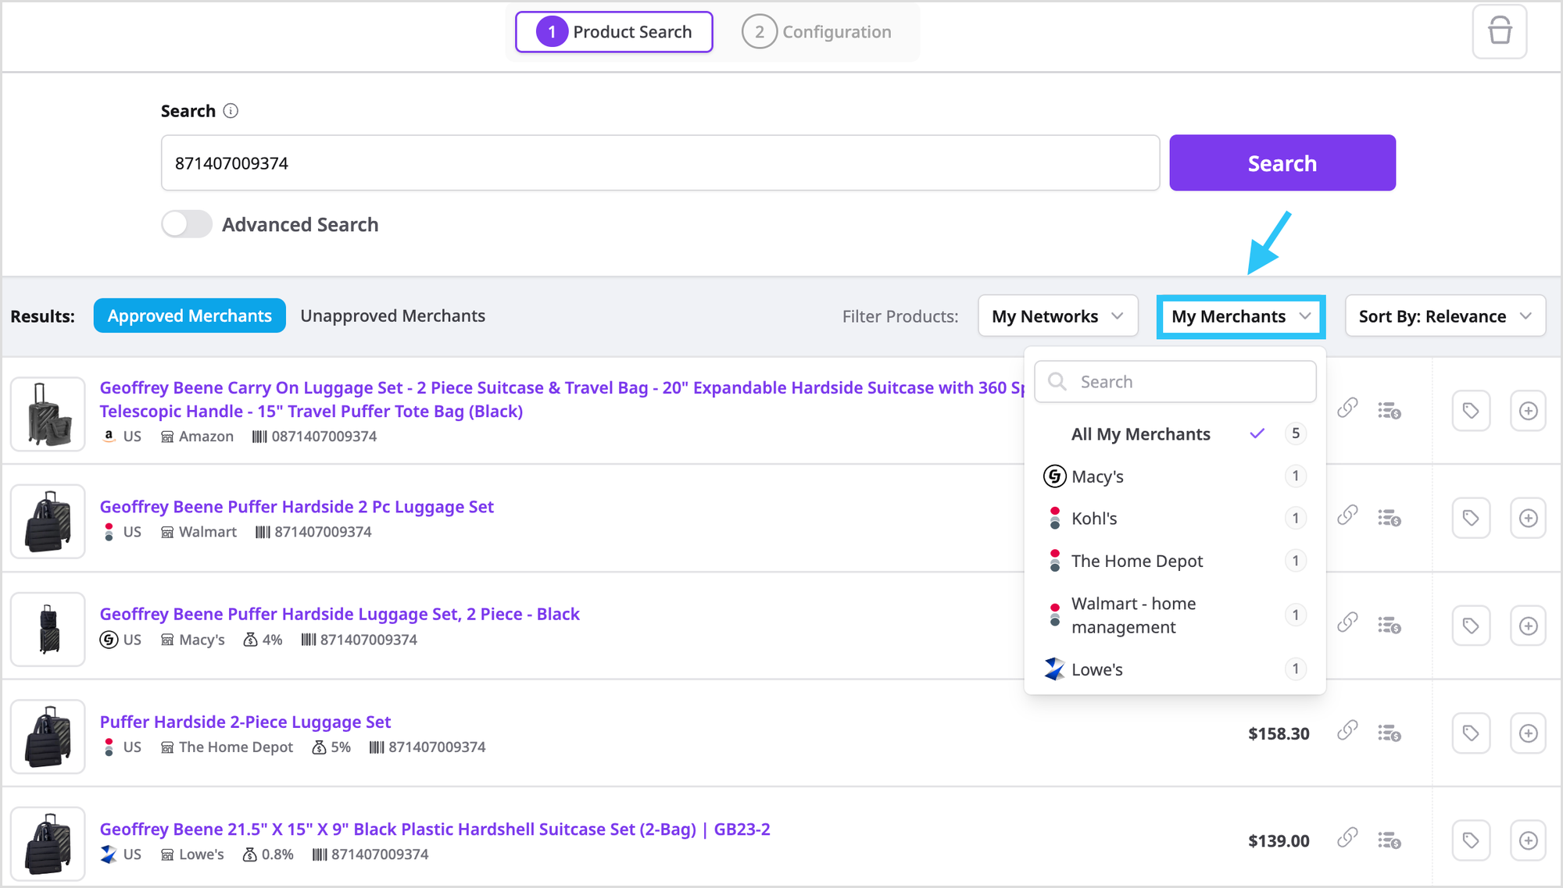Open list-price icon for Lowe's product

pyautogui.click(x=1389, y=840)
